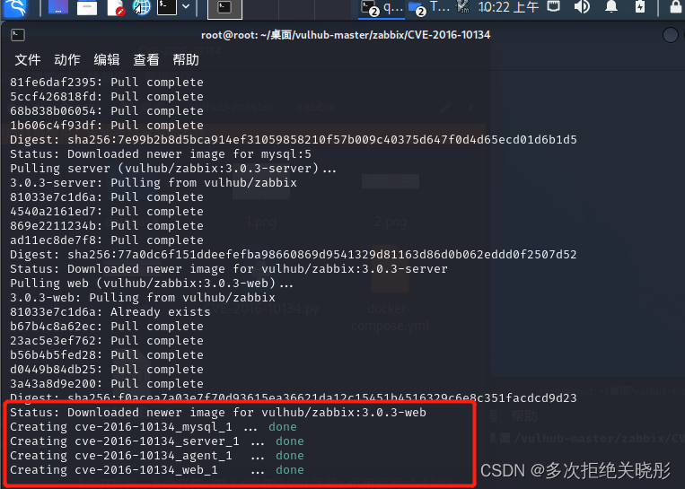Click 'Status: Downloaded newer image for vulhub/zabbix:3.0.3-web'
The image size is (685, 489).
point(218,412)
